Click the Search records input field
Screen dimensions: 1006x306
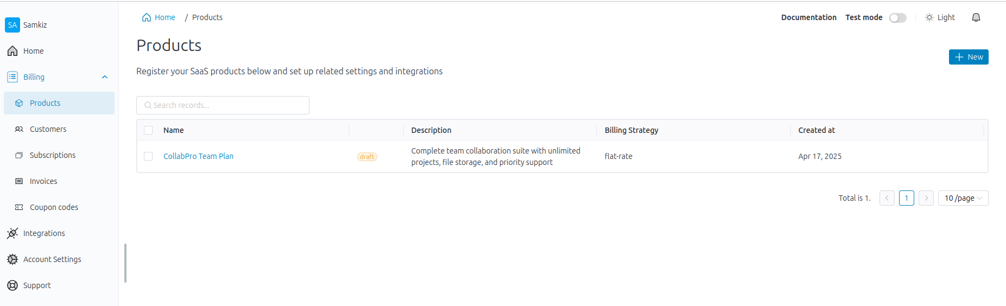click(x=223, y=105)
